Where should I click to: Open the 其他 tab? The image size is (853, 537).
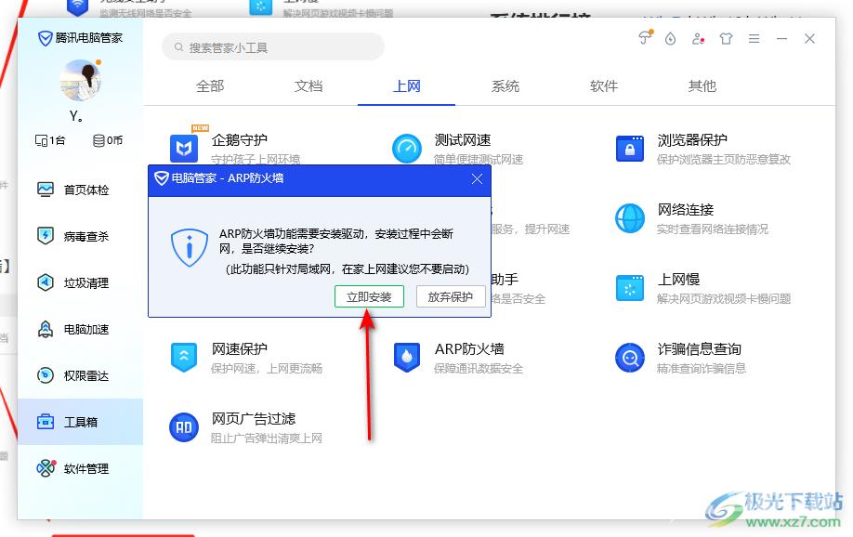pyautogui.click(x=702, y=86)
